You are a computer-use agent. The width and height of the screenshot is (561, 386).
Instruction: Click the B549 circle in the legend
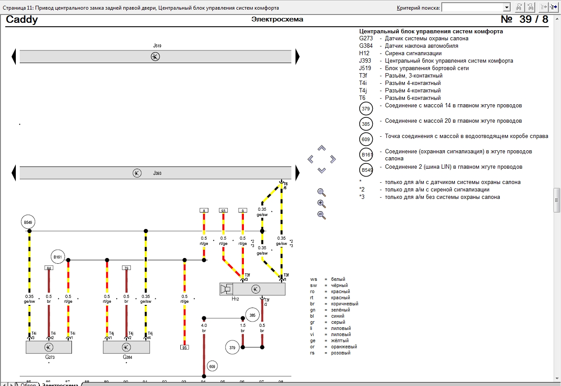(x=366, y=170)
